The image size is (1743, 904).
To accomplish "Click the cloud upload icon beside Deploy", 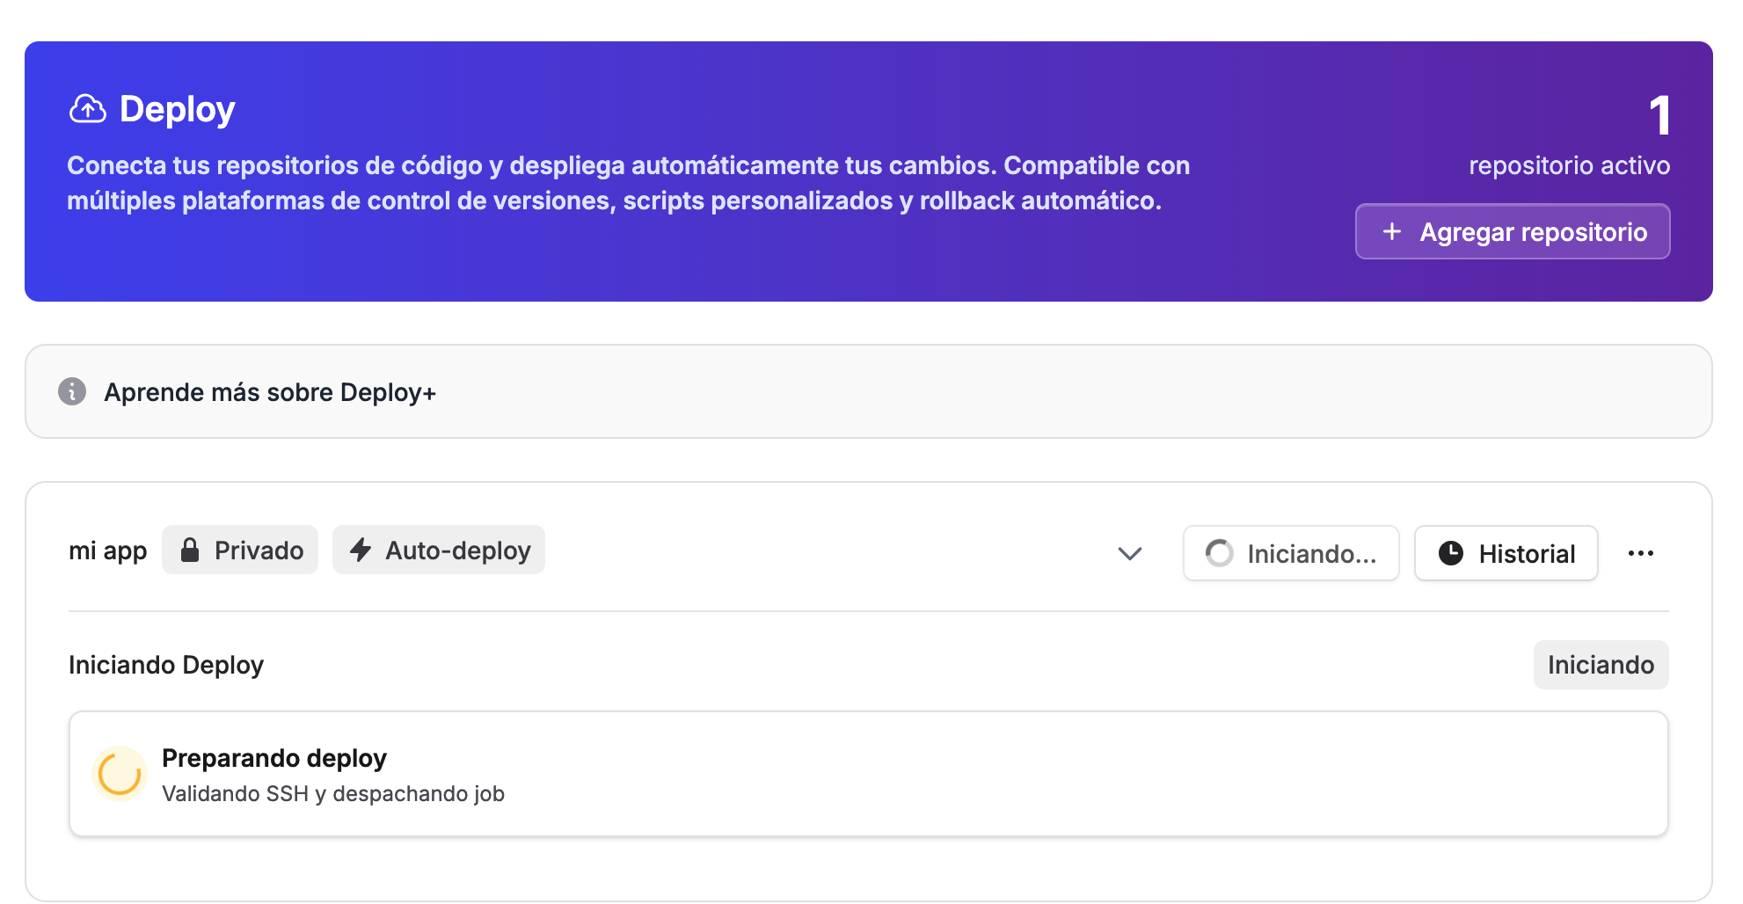I will click(x=88, y=109).
